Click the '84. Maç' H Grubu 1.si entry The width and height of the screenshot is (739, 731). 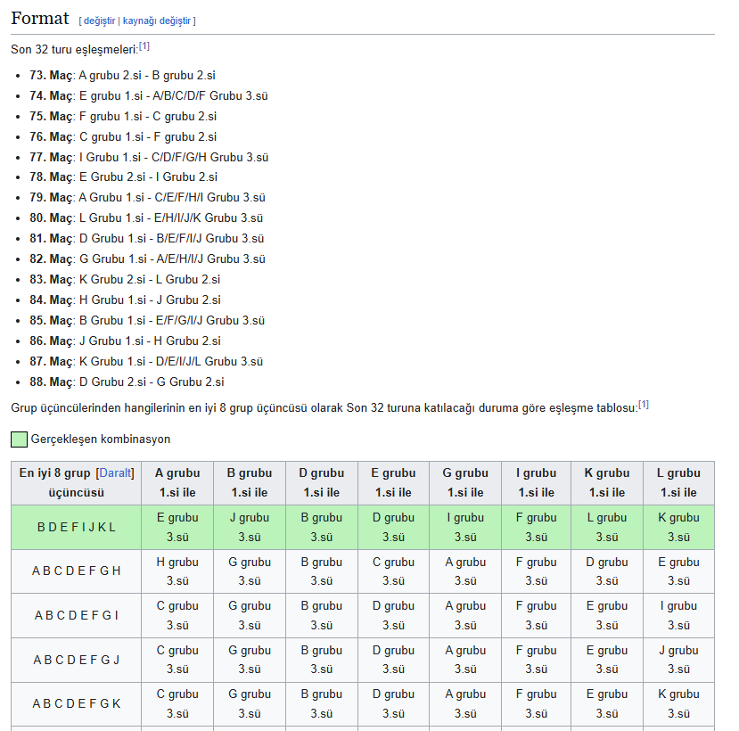[126, 300]
